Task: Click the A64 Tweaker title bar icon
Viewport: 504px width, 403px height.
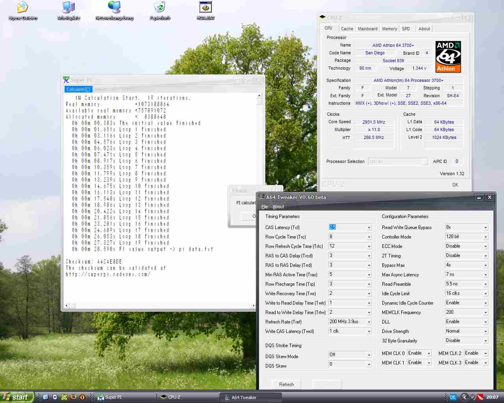Action: 261,197
